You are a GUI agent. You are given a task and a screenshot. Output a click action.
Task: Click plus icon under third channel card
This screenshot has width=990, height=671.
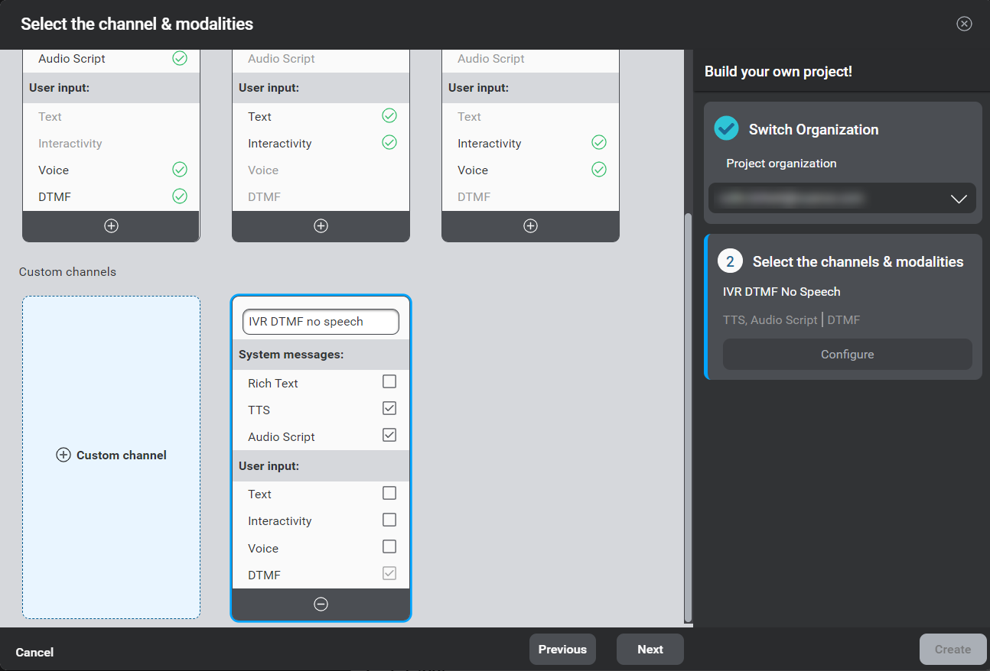(530, 226)
